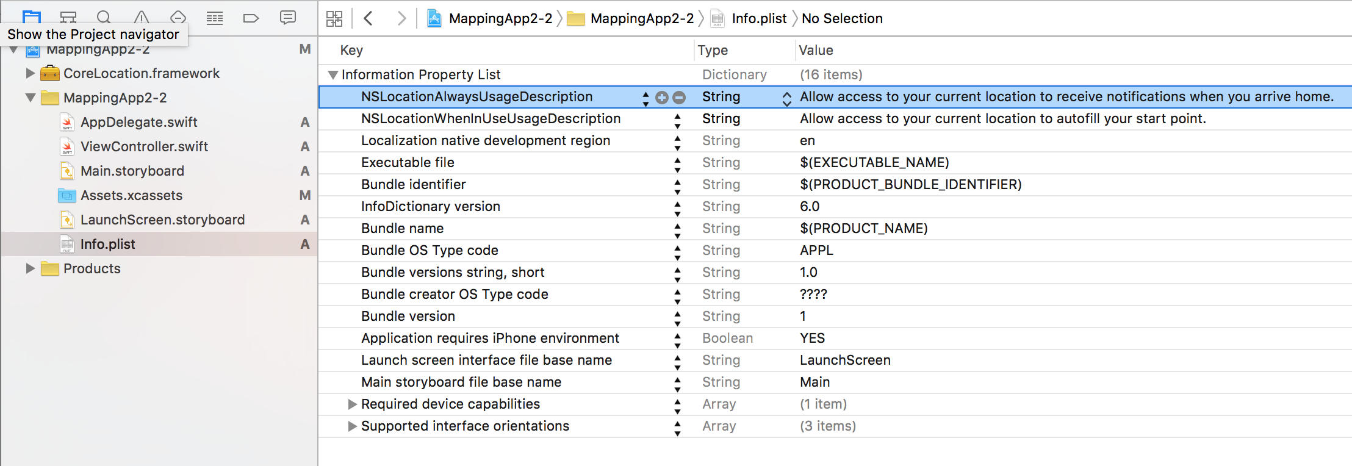Viewport: 1352px width, 466px height.
Task: Click the YES Boolean value
Action: (x=812, y=338)
